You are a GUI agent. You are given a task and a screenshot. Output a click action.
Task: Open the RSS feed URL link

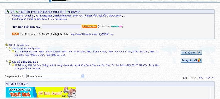coord(92,34)
